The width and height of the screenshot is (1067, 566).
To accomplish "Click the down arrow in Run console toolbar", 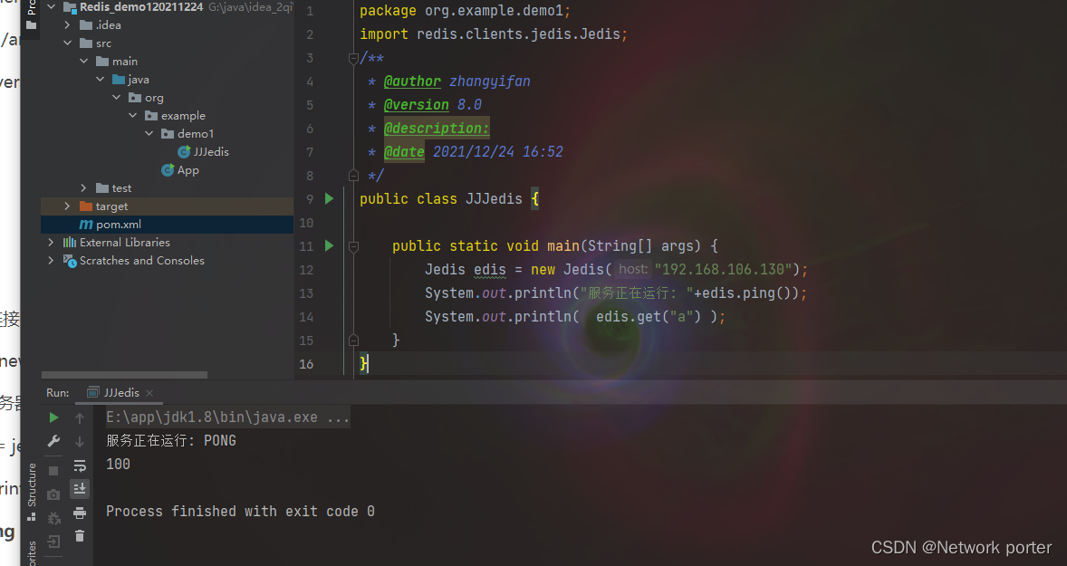I will tap(80, 442).
